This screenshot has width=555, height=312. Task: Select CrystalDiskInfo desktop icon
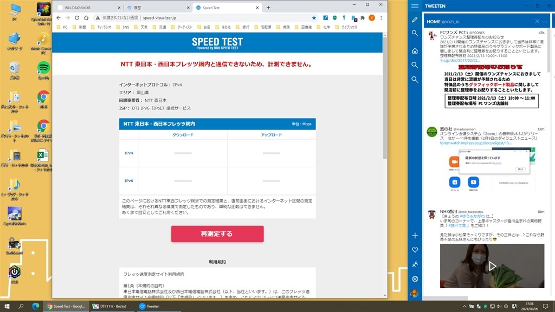[x=14, y=216]
